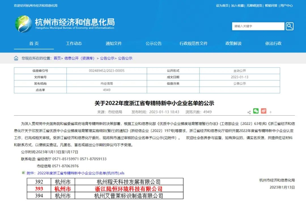Viewport: 306px width, 204px height.
Task: Share the article via the WeChat icon
Action: click(256, 111)
